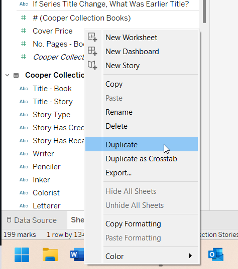
Task: Select the Colorist field
Action: (x=46, y=193)
